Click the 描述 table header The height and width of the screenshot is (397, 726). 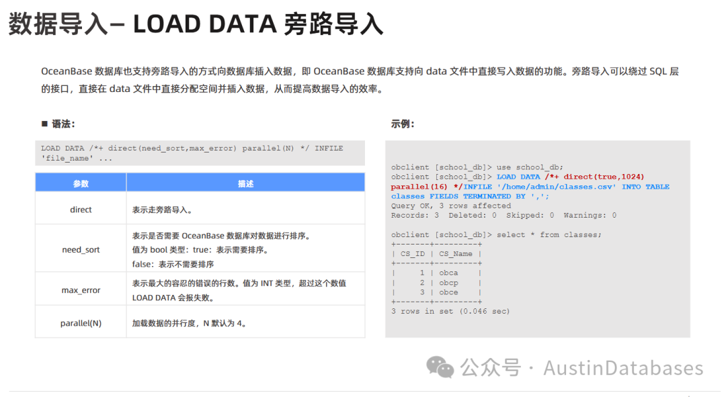point(245,183)
